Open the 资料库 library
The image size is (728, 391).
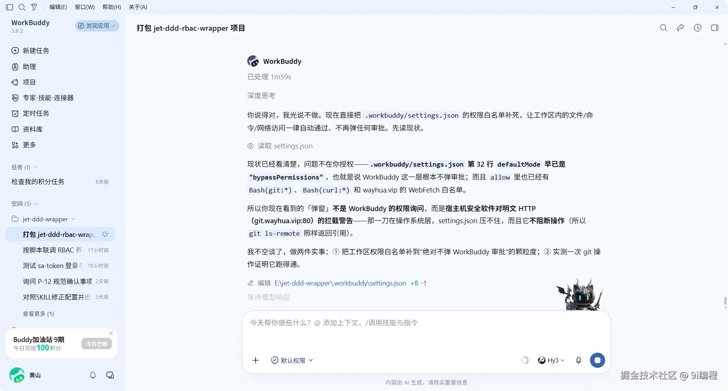tap(27, 129)
